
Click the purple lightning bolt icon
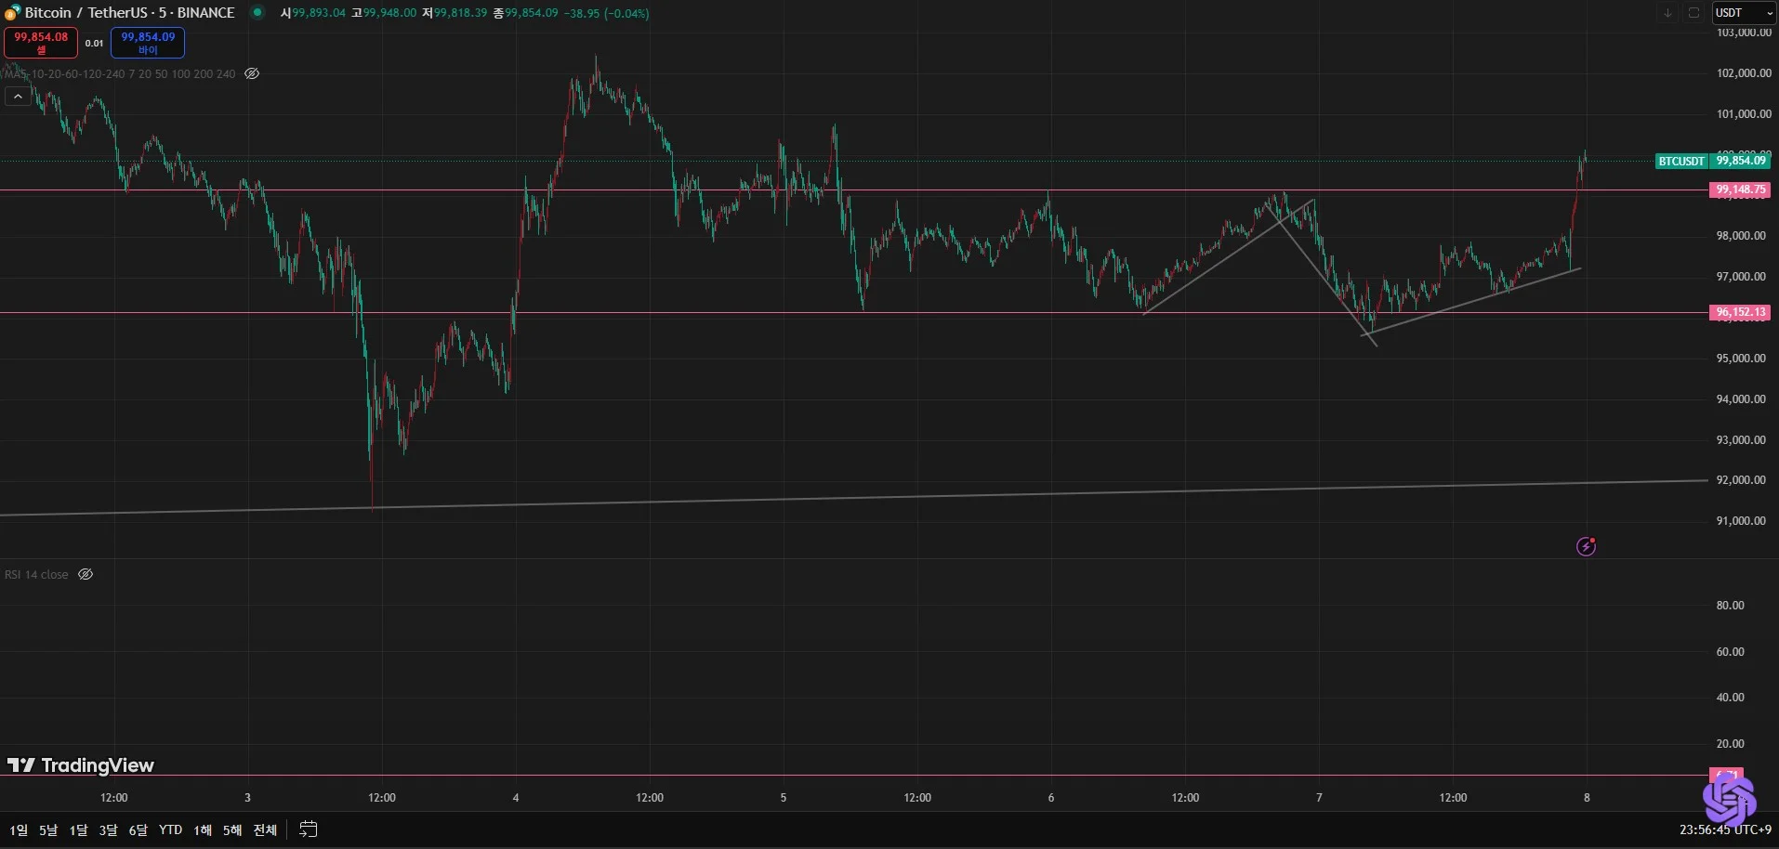tap(1587, 546)
